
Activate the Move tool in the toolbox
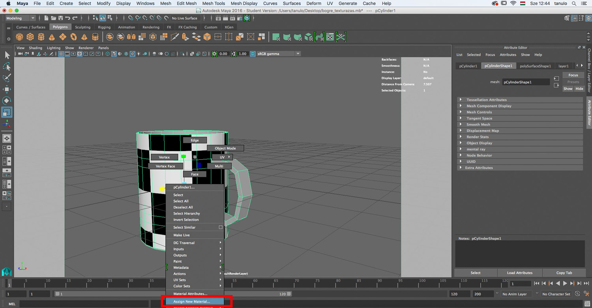click(x=7, y=89)
